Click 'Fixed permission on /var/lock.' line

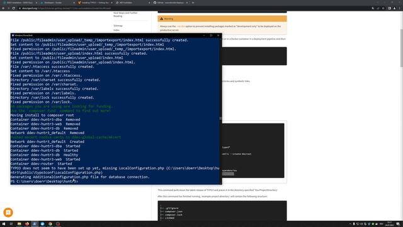pos(41,102)
